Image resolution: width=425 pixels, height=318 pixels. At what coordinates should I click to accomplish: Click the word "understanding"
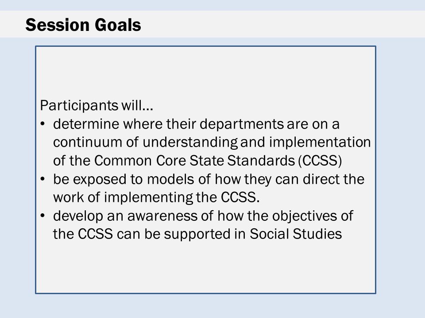click(190, 143)
